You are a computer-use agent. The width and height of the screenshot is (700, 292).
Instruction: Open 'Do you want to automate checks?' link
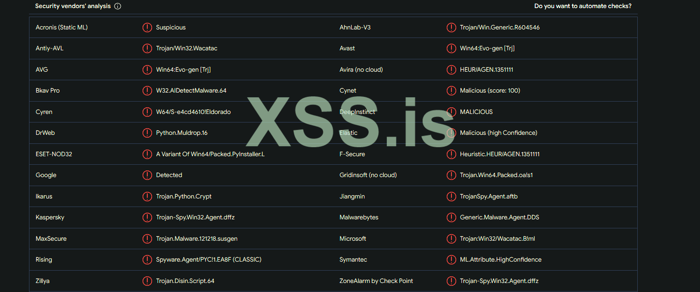(x=583, y=6)
